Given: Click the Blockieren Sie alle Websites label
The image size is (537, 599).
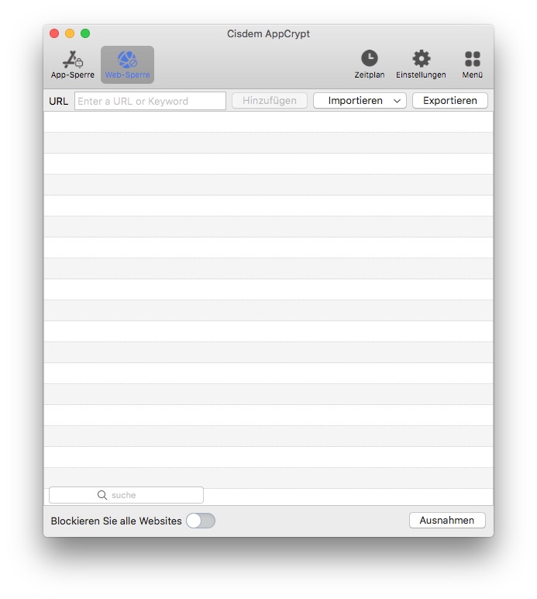Looking at the screenshot, I should pos(116,521).
